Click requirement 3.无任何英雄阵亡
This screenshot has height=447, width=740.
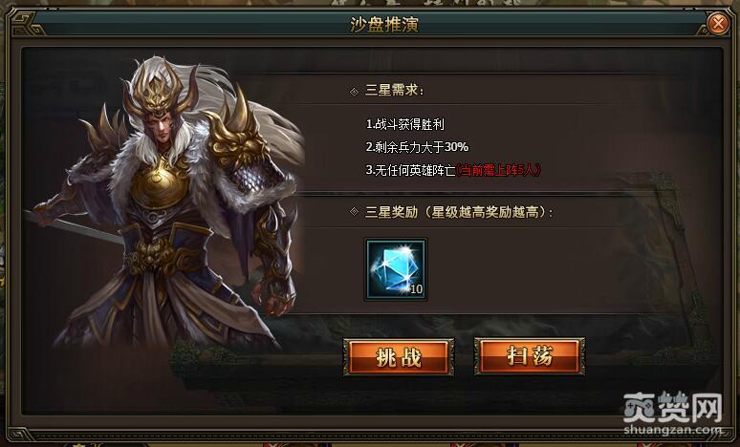410,170
